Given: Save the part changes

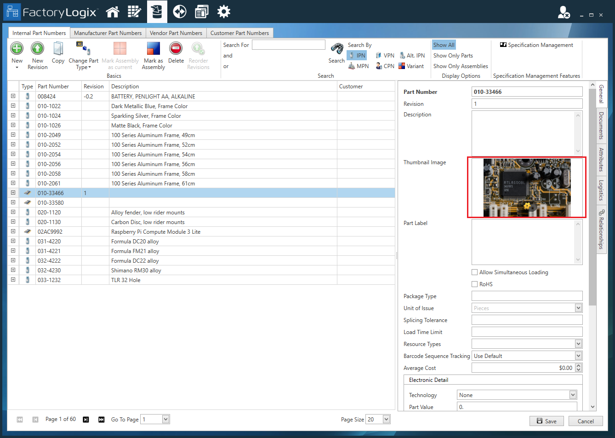Looking at the screenshot, I should (x=547, y=421).
